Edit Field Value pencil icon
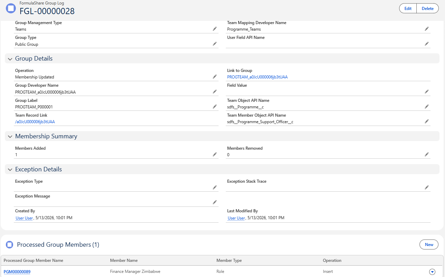The width and height of the screenshot is (445, 277). [x=427, y=92]
